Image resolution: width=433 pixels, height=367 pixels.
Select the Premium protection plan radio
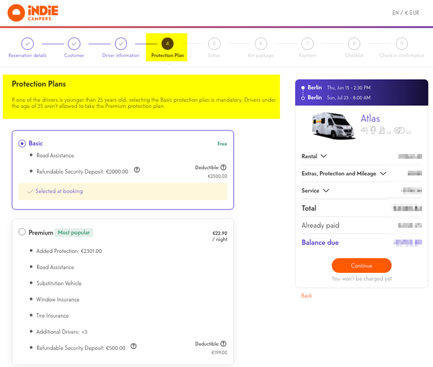(22, 232)
